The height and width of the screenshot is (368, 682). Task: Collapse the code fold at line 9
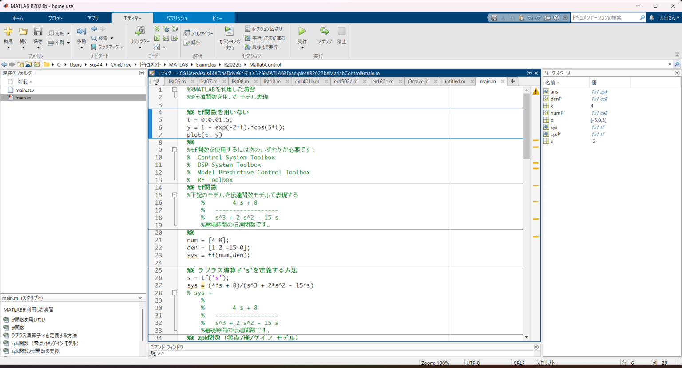click(174, 150)
